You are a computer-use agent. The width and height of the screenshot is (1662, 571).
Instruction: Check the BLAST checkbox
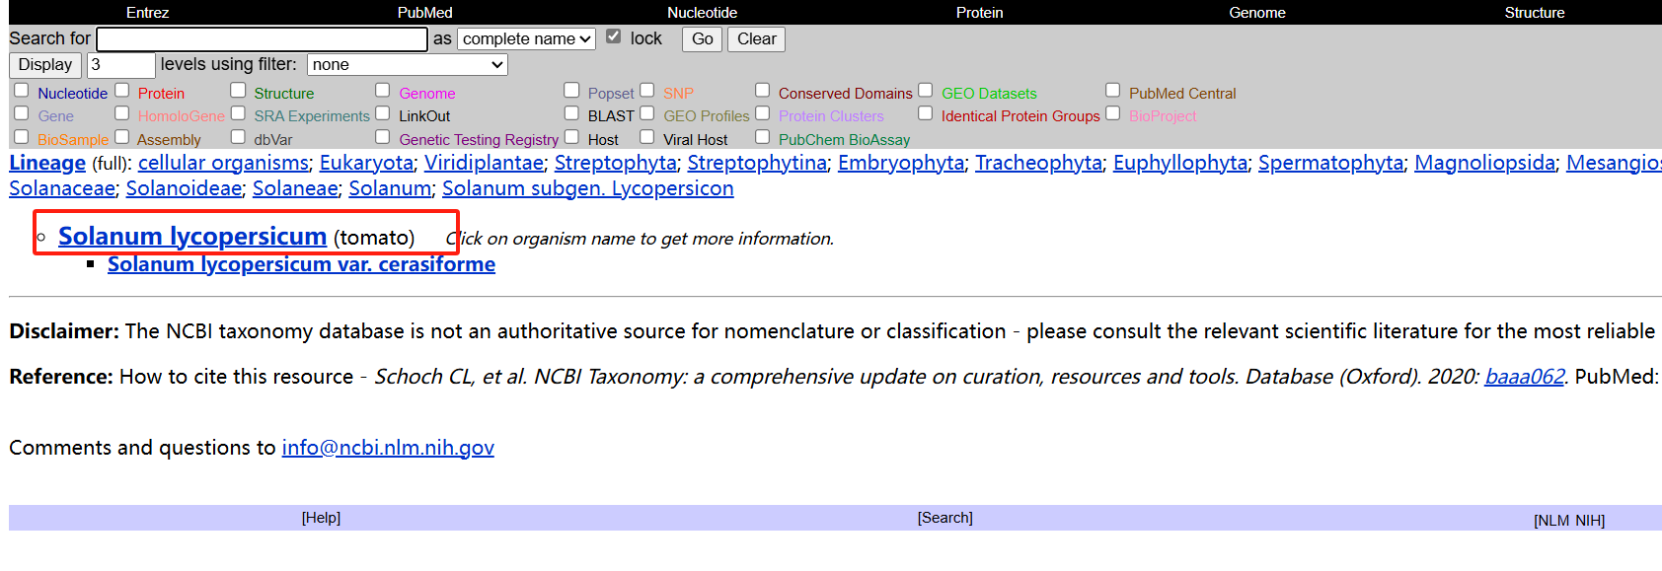571,112
